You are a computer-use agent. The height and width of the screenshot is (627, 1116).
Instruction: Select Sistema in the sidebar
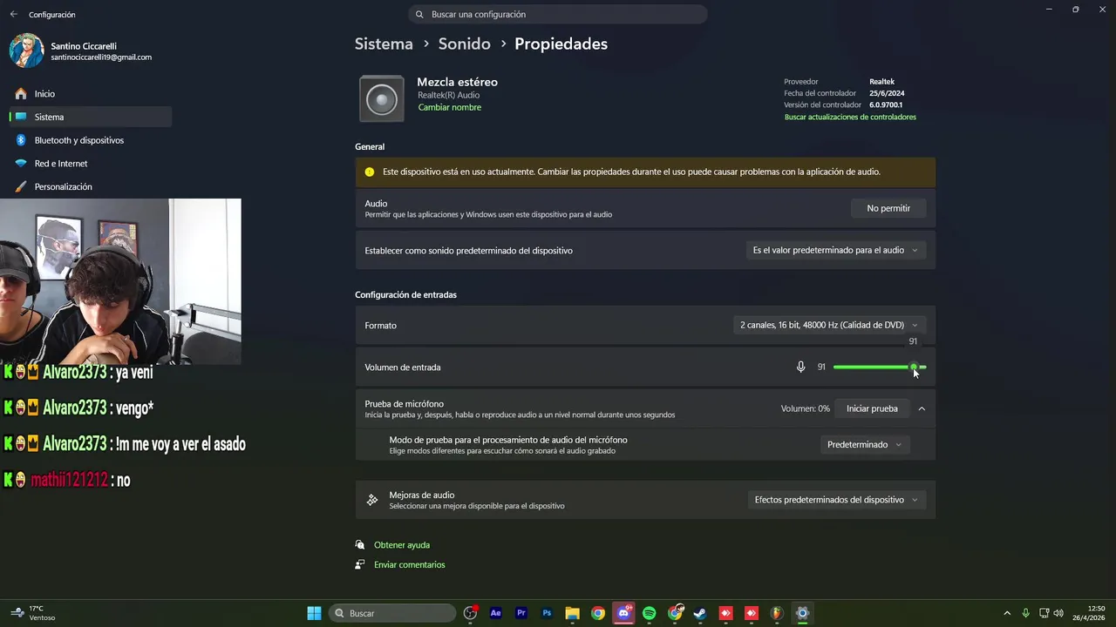(x=90, y=117)
